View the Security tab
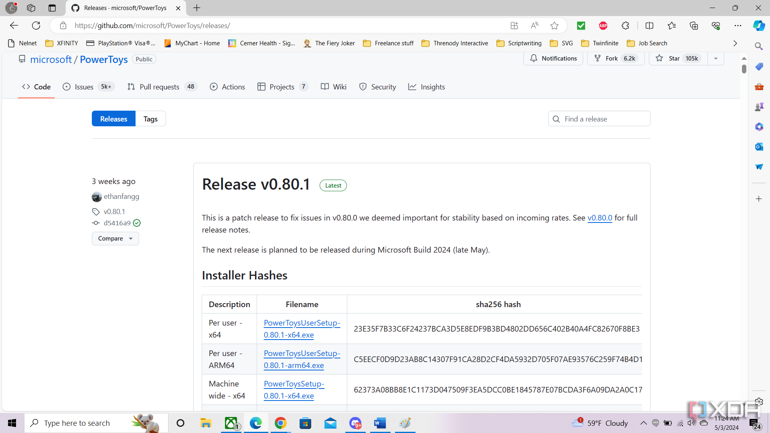 pyautogui.click(x=377, y=87)
